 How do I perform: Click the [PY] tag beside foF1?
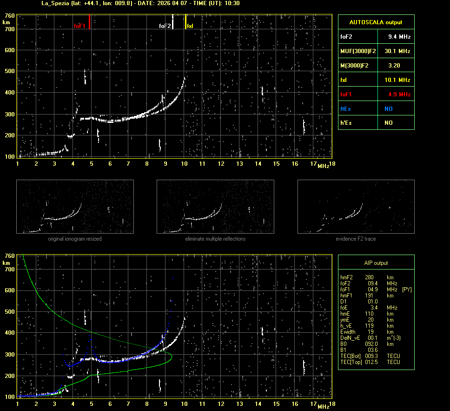point(407,290)
